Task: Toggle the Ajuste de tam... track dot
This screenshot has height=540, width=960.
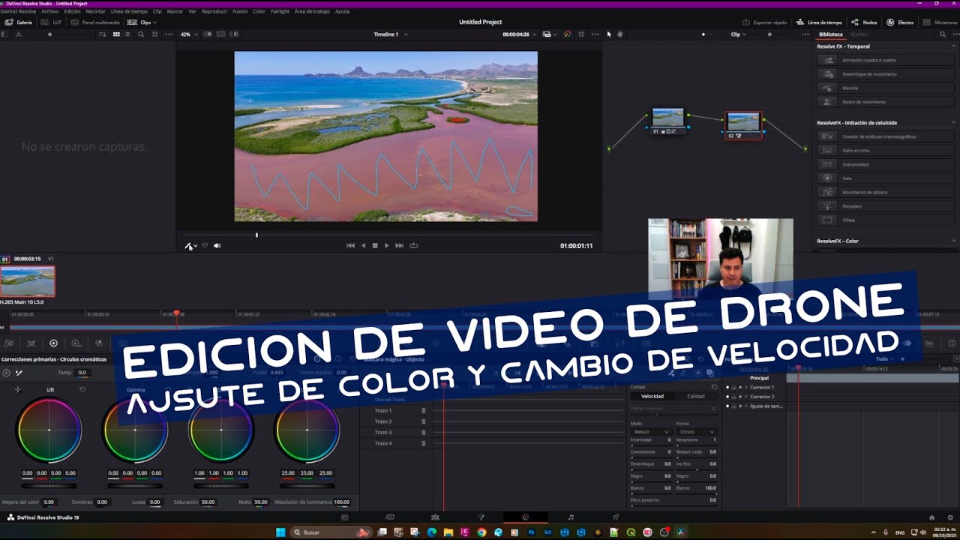Action: [727, 406]
